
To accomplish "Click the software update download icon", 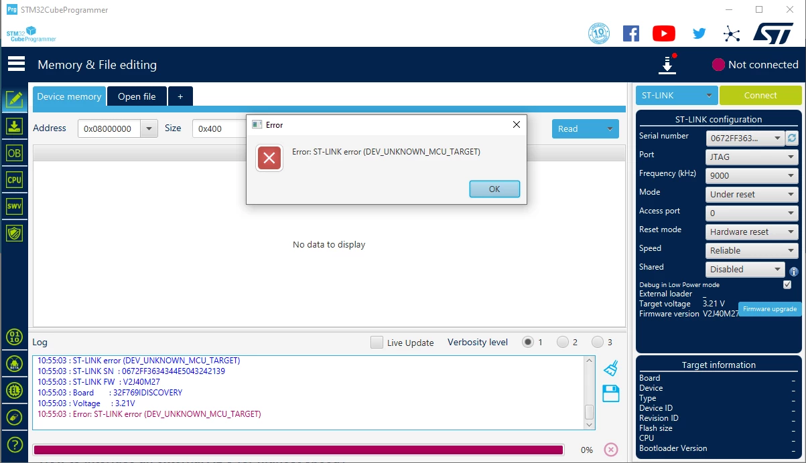I will [667, 64].
